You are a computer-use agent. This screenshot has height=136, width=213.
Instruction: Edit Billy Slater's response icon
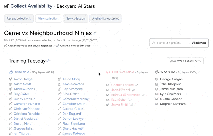(x=10, y=94)
